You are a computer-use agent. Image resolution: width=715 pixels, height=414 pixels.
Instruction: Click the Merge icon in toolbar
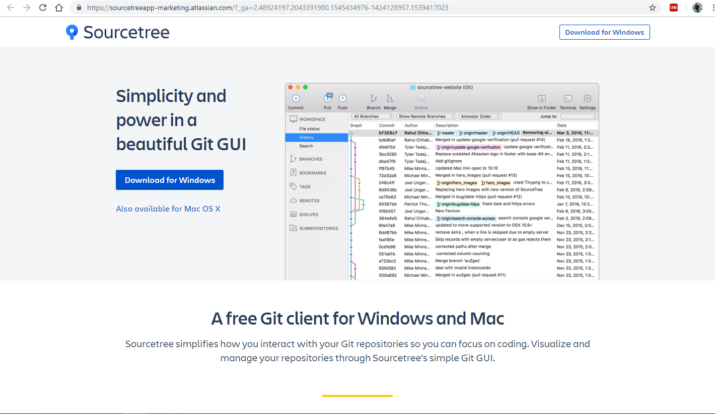pyautogui.click(x=390, y=98)
